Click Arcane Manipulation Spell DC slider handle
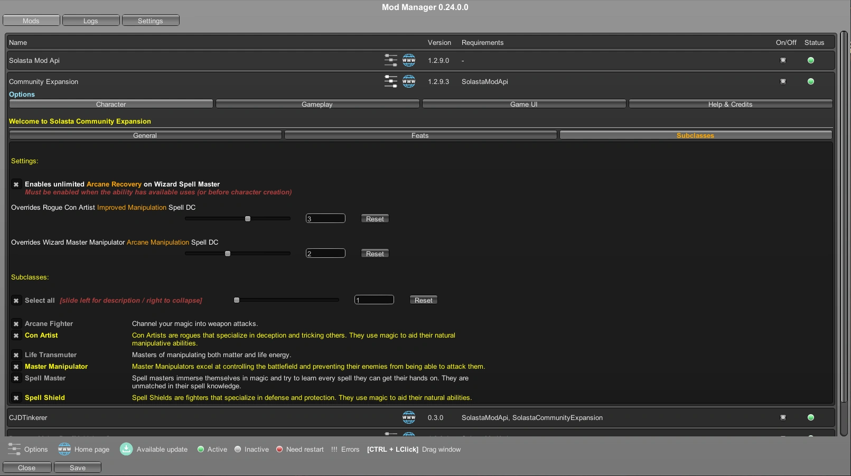Viewport: 851px width, 476px height. click(x=228, y=254)
